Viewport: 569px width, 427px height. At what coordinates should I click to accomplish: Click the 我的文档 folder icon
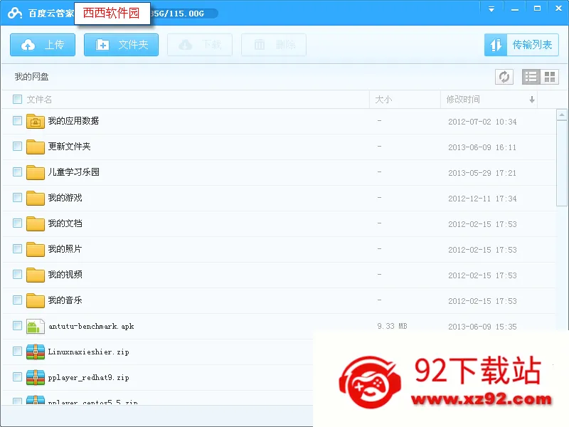(35, 223)
